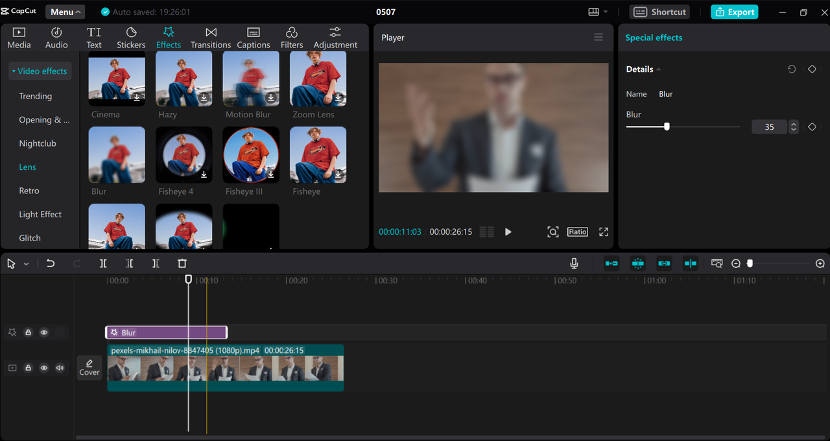The width and height of the screenshot is (830, 441).
Task: Open the selection tool dropdown
Action: 27,264
